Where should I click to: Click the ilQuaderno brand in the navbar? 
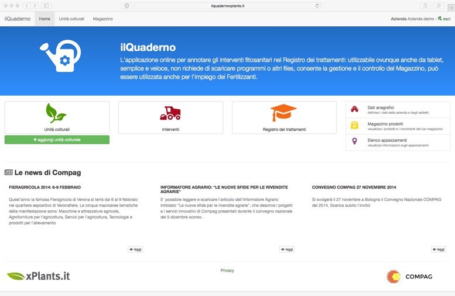[18, 19]
